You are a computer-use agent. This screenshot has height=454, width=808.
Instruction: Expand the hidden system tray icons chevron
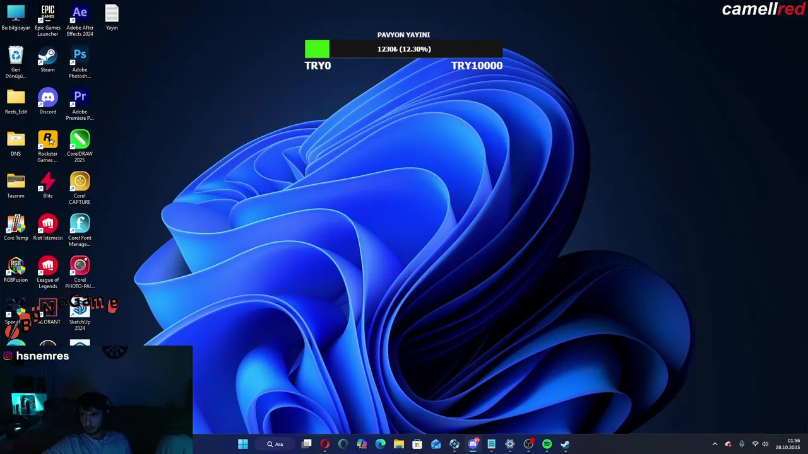[715, 444]
